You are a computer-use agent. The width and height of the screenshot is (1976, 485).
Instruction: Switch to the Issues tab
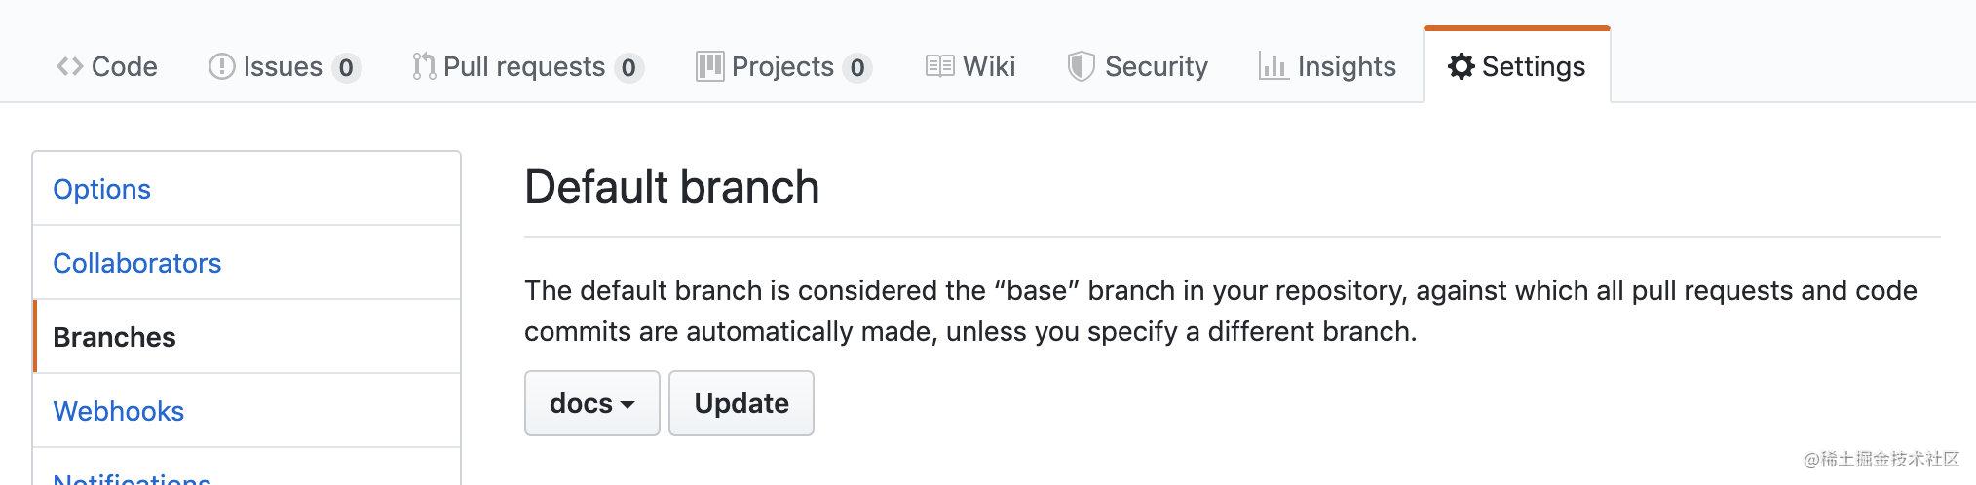[285, 66]
